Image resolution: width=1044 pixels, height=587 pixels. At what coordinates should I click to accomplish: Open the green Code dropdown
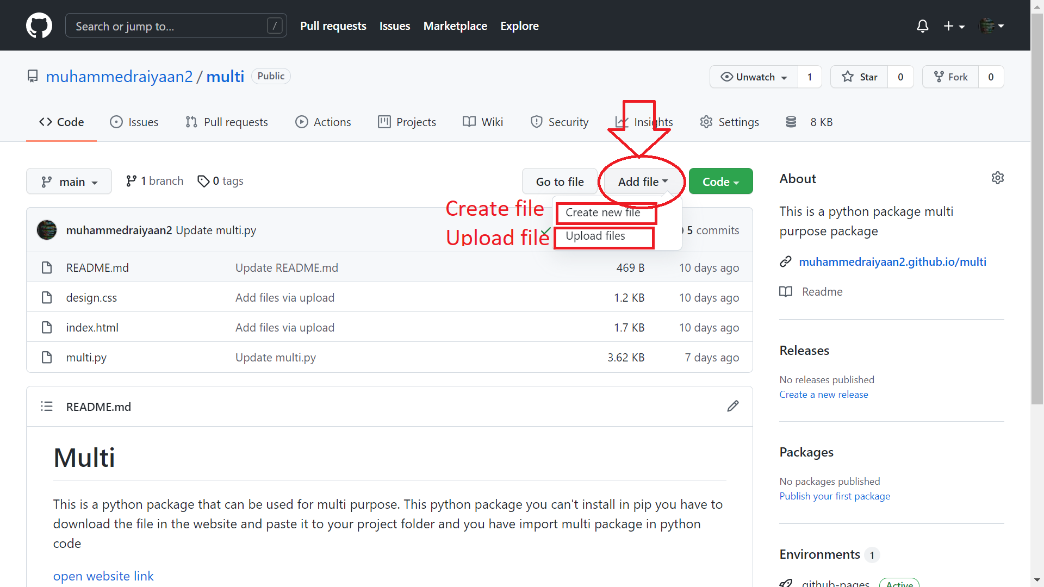[x=720, y=182]
